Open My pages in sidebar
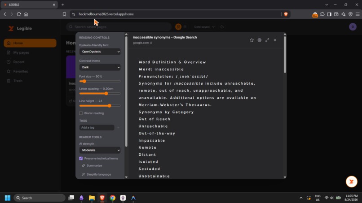Image resolution: width=362 pixels, height=203 pixels. click(30, 52)
